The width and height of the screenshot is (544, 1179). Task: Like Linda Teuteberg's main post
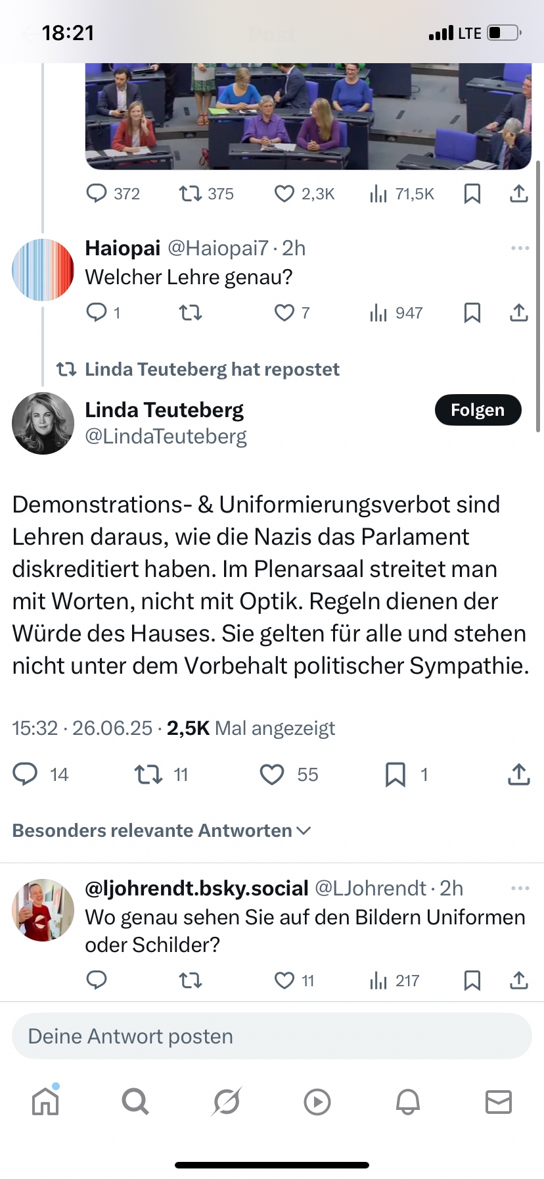[272, 774]
